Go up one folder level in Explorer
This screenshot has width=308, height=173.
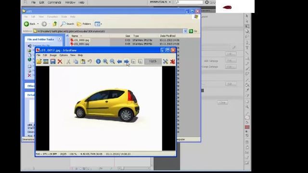click(x=55, y=24)
